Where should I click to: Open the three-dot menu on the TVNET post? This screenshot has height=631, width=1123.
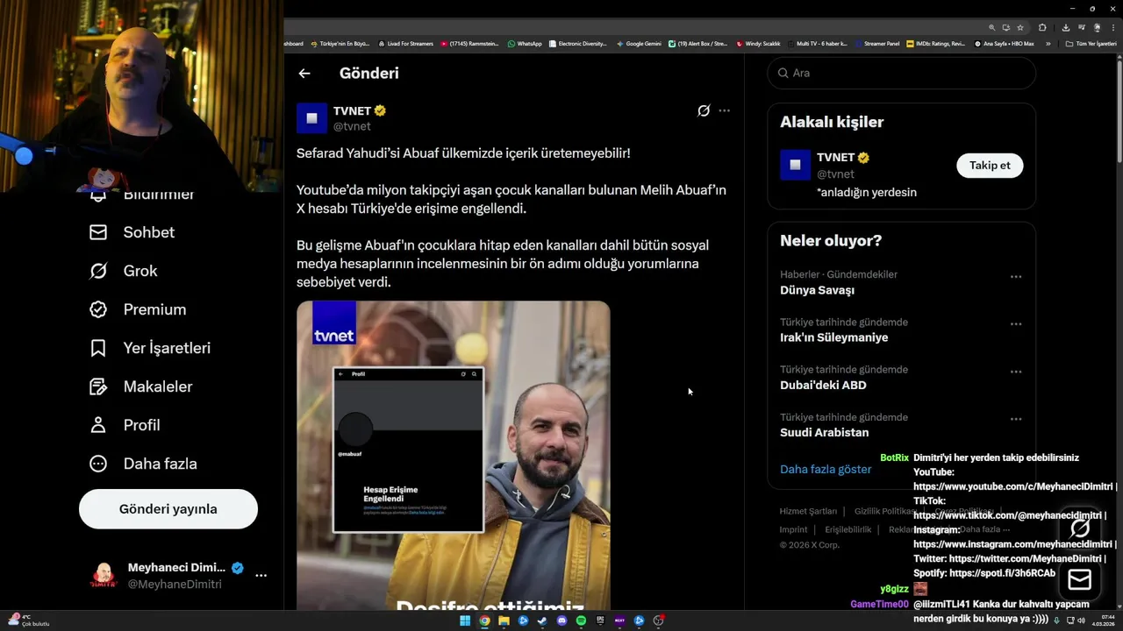pyautogui.click(x=724, y=110)
